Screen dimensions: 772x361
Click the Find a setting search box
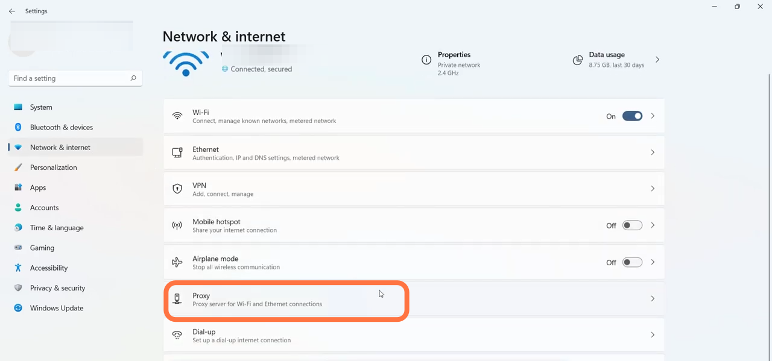pyautogui.click(x=75, y=78)
